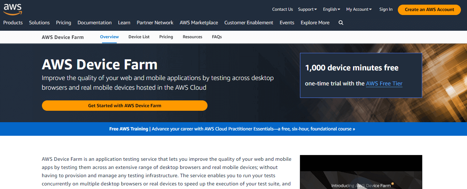Open the search magnifier icon
The image size is (467, 189).
point(341,23)
